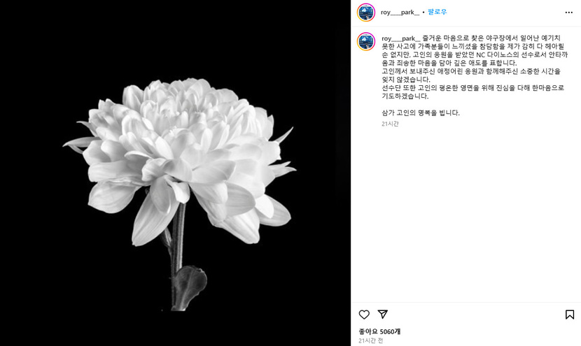
Task: Open roy____park__ username in header
Action: [x=400, y=12]
